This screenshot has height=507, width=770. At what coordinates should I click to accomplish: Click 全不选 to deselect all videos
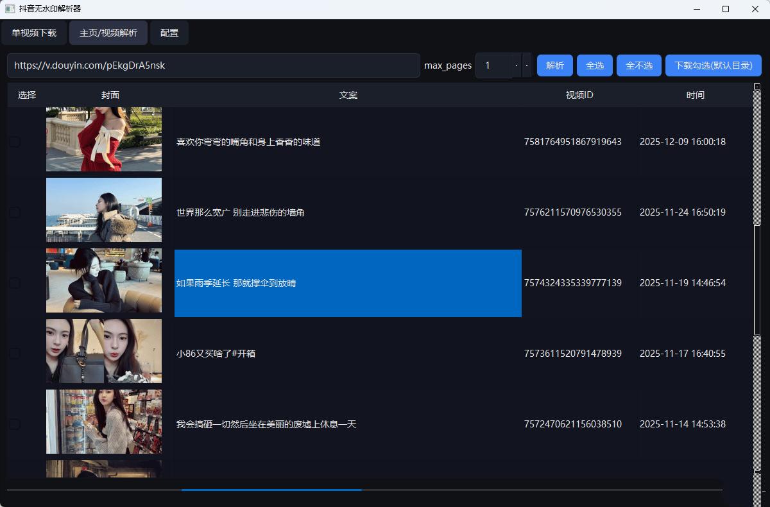(638, 65)
